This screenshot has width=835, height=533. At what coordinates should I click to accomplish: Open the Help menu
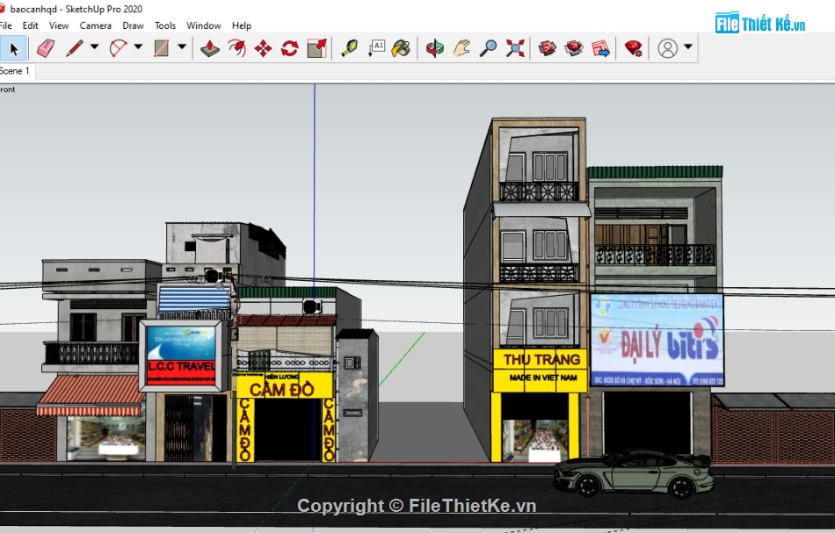click(241, 25)
